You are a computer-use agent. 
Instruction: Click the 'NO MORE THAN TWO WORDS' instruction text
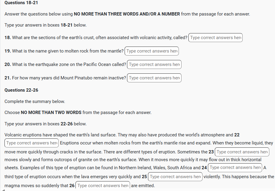tap(51, 113)
